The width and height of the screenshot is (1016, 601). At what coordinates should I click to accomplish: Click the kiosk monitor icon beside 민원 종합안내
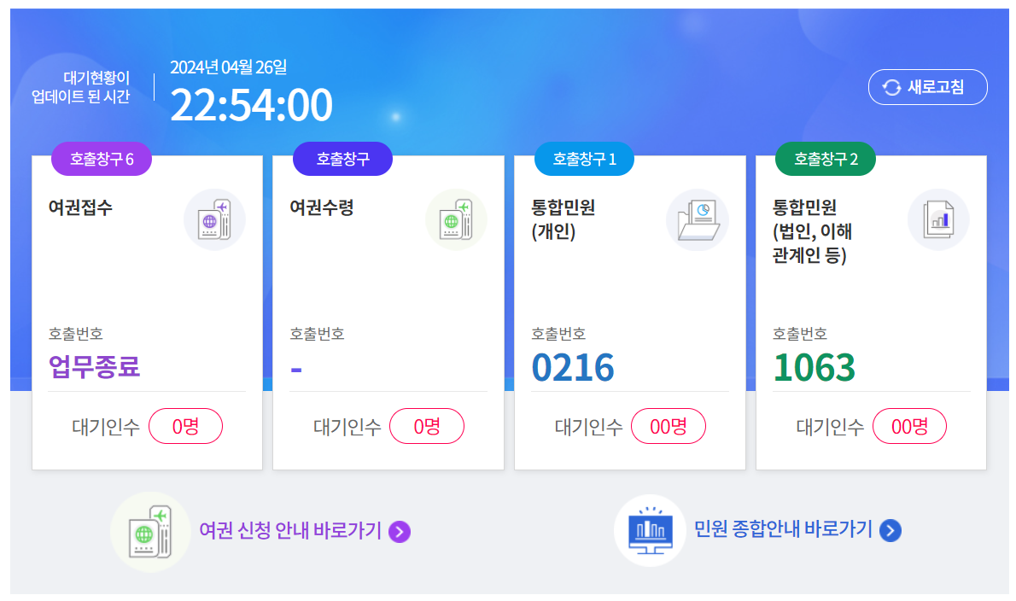coord(650,531)
